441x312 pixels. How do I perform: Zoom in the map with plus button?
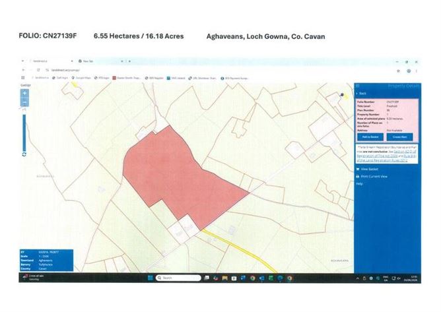pos(24,93)
